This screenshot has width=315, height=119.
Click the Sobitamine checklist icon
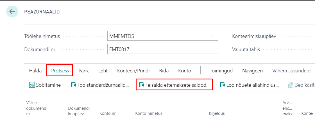[x=32, y=85]
